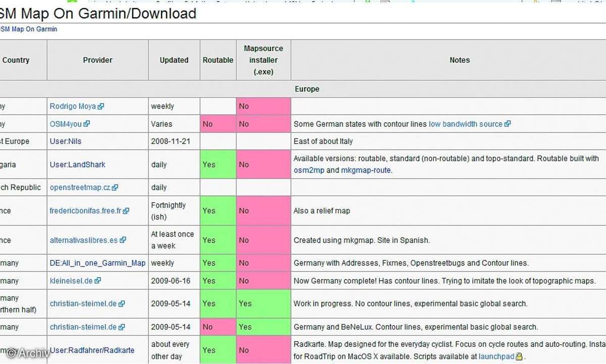
Task: Click external link icon after low bandwidth source
Action: click(x=508, y=124)
